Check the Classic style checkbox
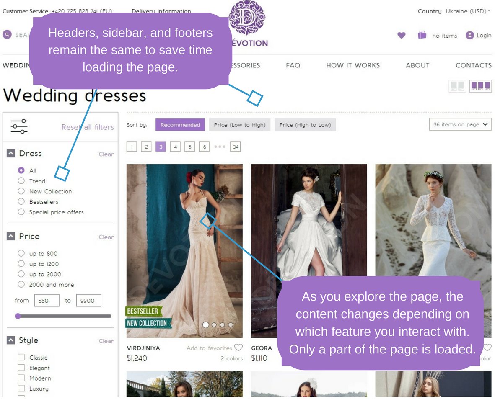The width and height of the screenshot is (495, 399). (x=21, y=358)
